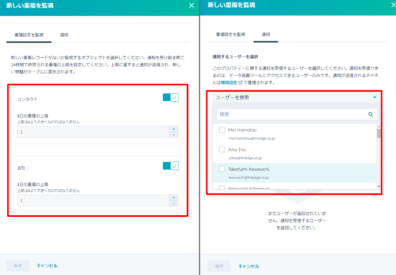
Task: Increase the コンタクト duplicate limit with up arrow
Action: (174, 129)
